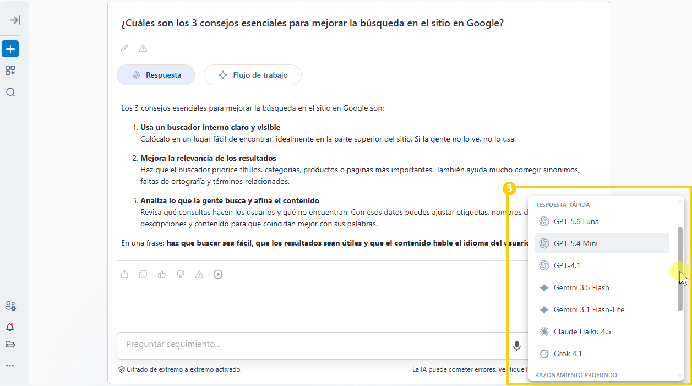The height and width of the screenshot is (386, 692).
Task: Dislike the answer with thumbs down
Action: point(181,274)
